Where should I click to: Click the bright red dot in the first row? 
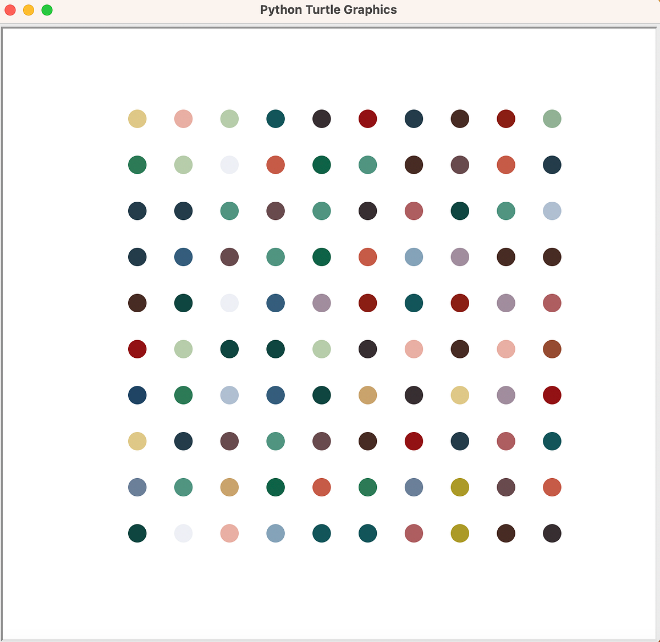point(367,118)
